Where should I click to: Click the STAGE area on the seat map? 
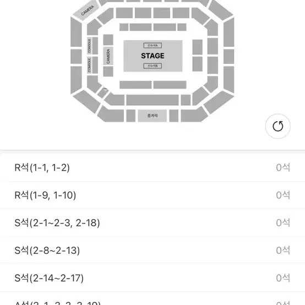(153, 56)
